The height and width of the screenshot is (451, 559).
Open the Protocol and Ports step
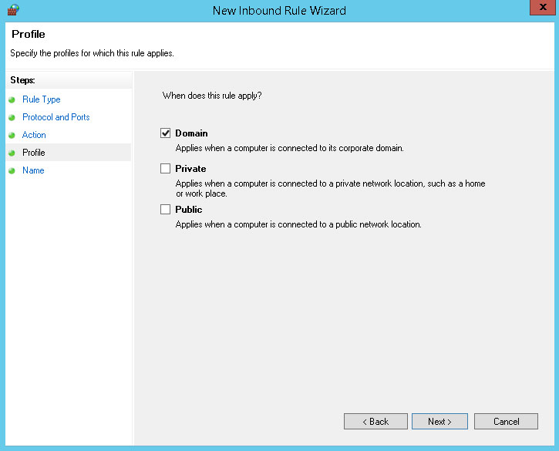(56, 117)
